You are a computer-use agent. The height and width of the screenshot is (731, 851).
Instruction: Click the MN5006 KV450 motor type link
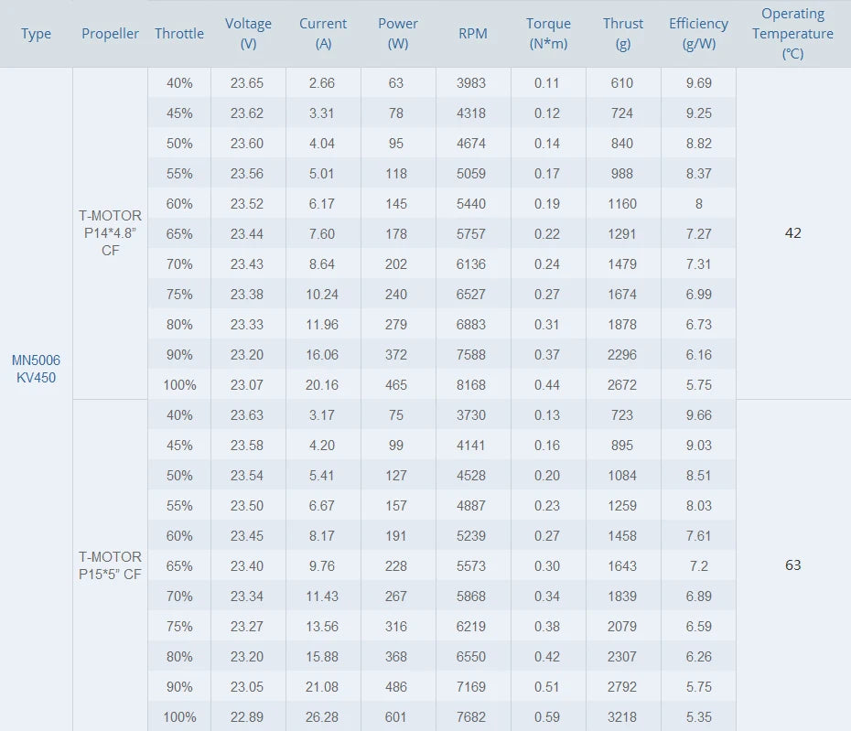click(37, 369)
